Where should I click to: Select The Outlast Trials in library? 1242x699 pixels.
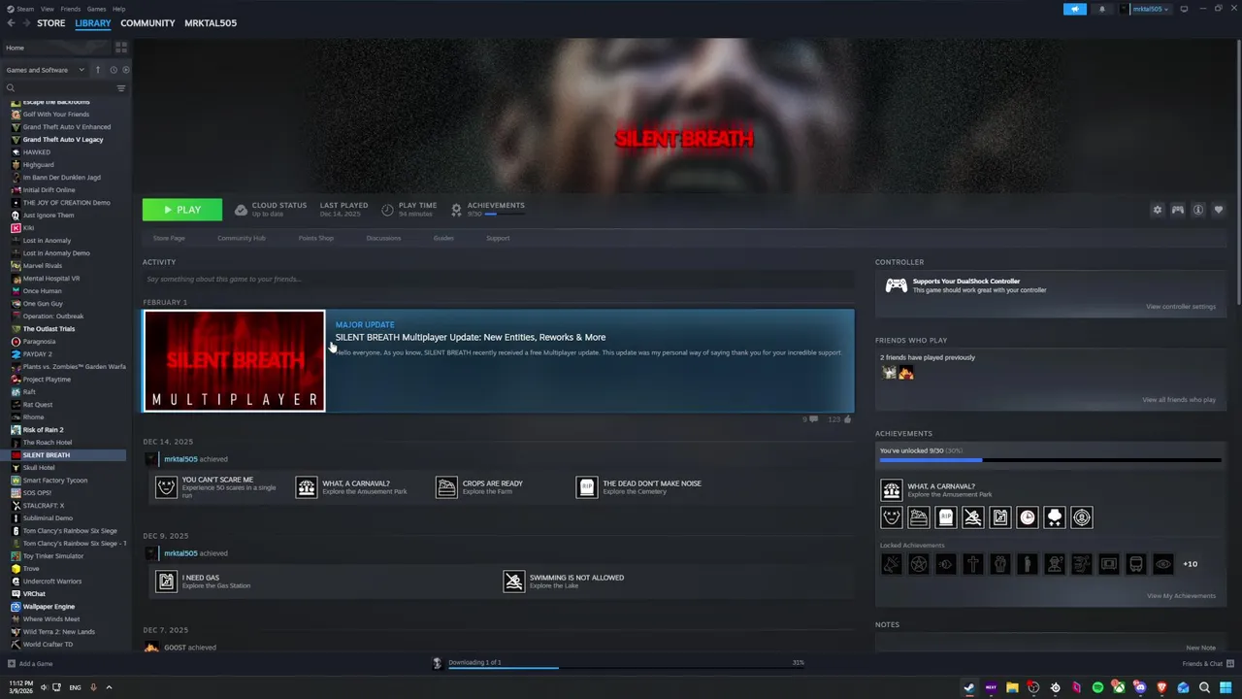point(49,329)
